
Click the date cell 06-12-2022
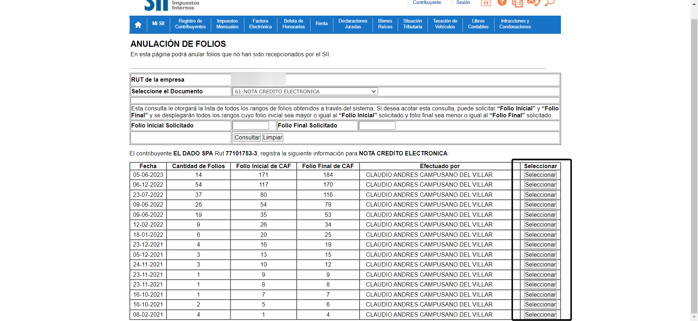148,185
